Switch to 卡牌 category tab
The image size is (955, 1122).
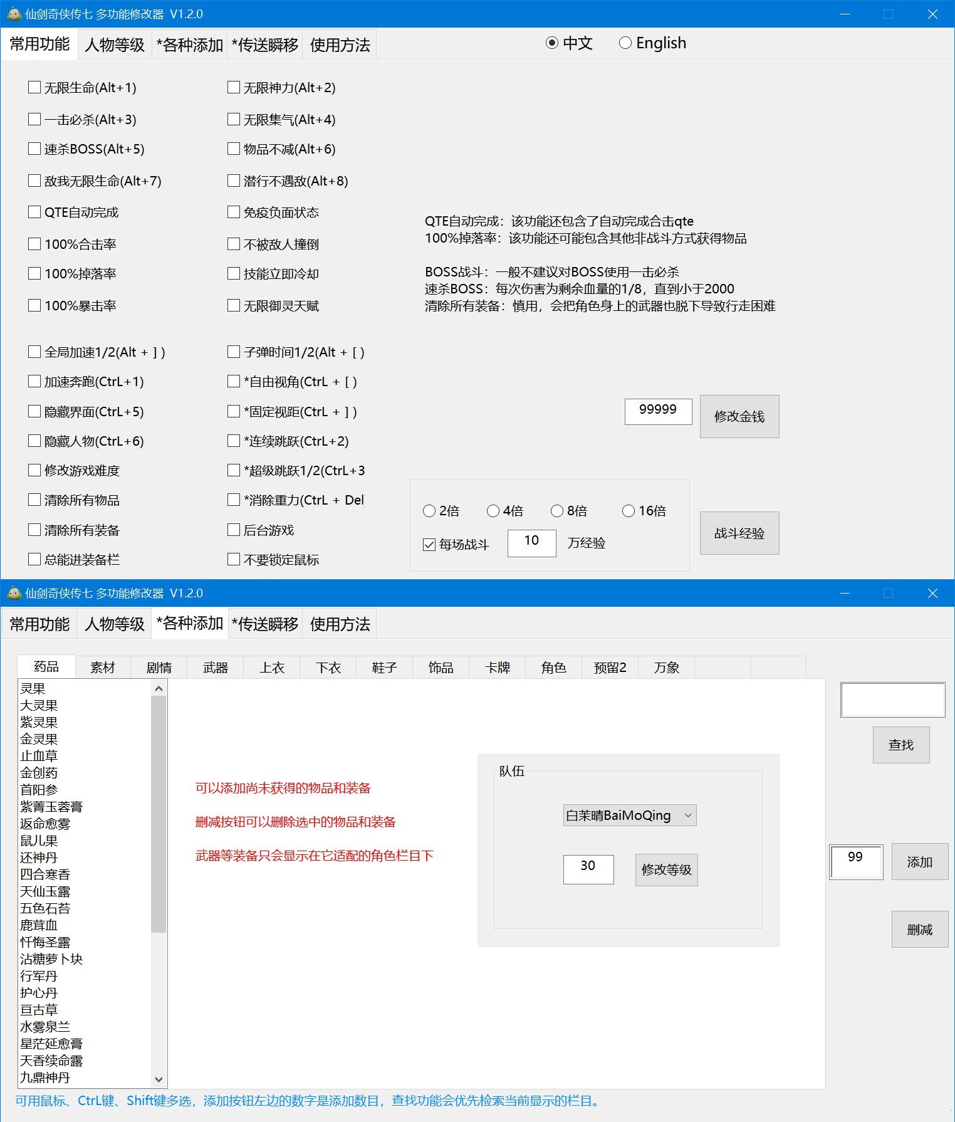[498, 668]
